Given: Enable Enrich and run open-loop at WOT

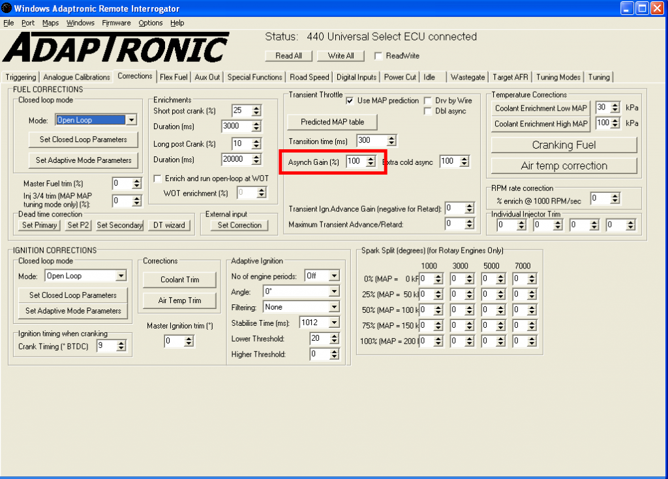Looking at the screenshot, I should tap(157, 179).
